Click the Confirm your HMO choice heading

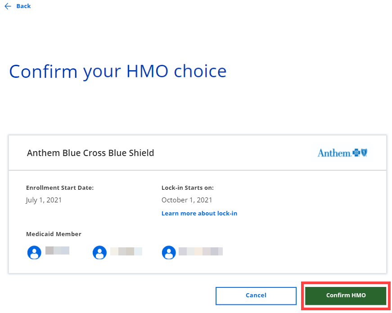(118, 72)
